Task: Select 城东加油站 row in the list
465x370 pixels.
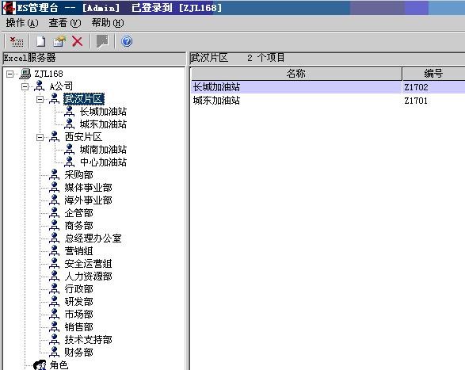Action: (328, 101)
